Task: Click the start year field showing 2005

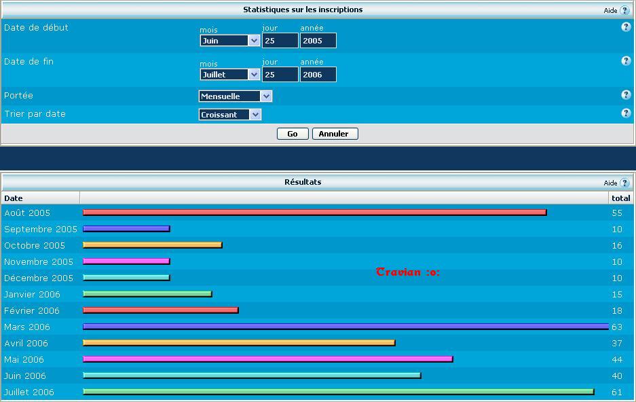Action: tap(318, 41)
